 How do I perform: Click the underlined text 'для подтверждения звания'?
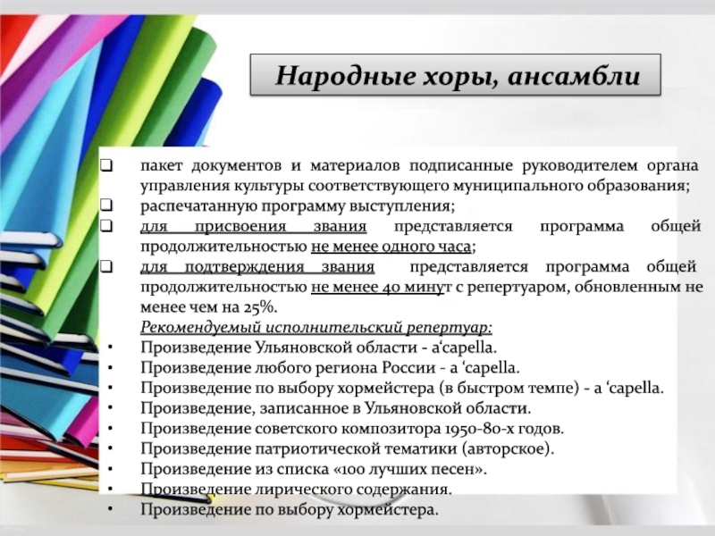257,266
